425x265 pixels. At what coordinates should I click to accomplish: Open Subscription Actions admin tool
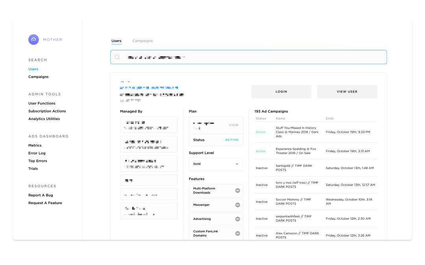47,111
